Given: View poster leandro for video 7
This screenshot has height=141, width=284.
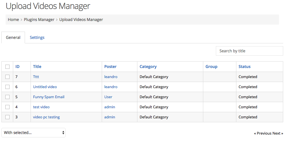Looking at the screenshot, I should 111,77.
